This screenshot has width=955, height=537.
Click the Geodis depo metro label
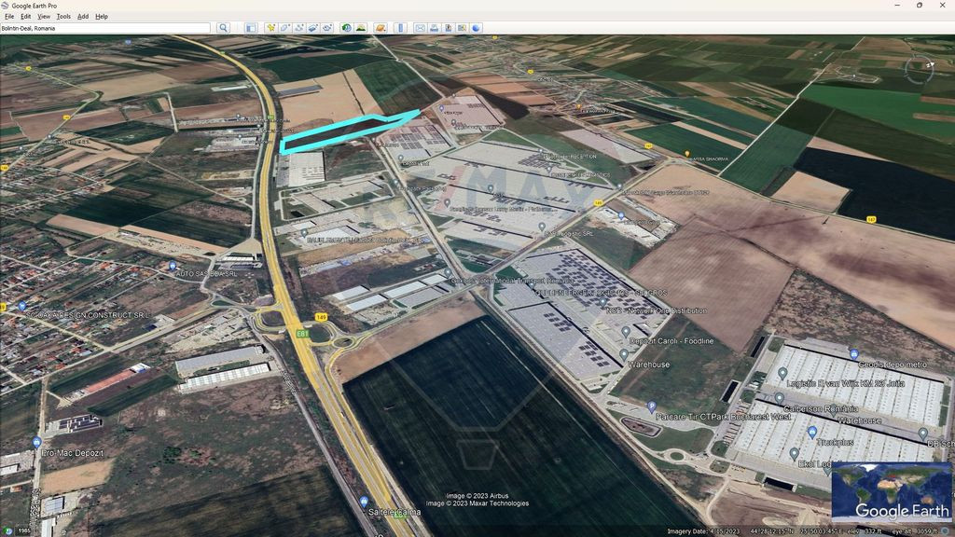[x=893, y=365]
